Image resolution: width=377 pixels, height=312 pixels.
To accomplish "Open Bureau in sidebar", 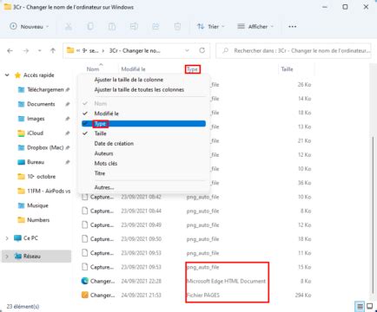I will click(x=31, y=162).
